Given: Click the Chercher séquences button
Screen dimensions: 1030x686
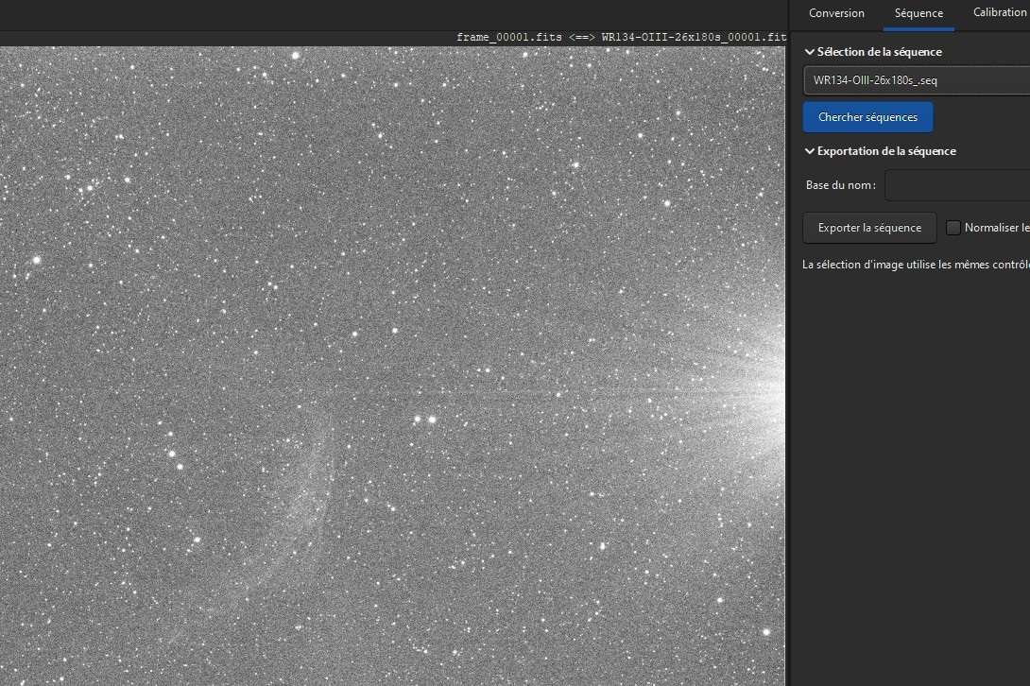Looking at the screenshot, I should [867, 117].
